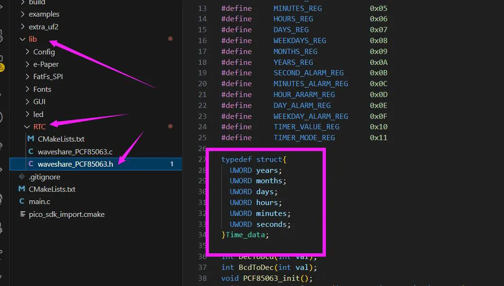504x286 pixels.
Task: Click the C icon beside main.c
Action: (x=22, y=202)
